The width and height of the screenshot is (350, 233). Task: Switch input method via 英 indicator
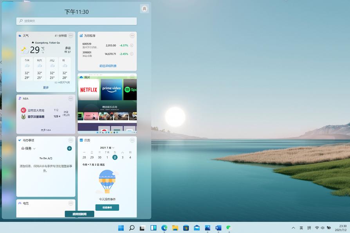[x=301, y=227]
